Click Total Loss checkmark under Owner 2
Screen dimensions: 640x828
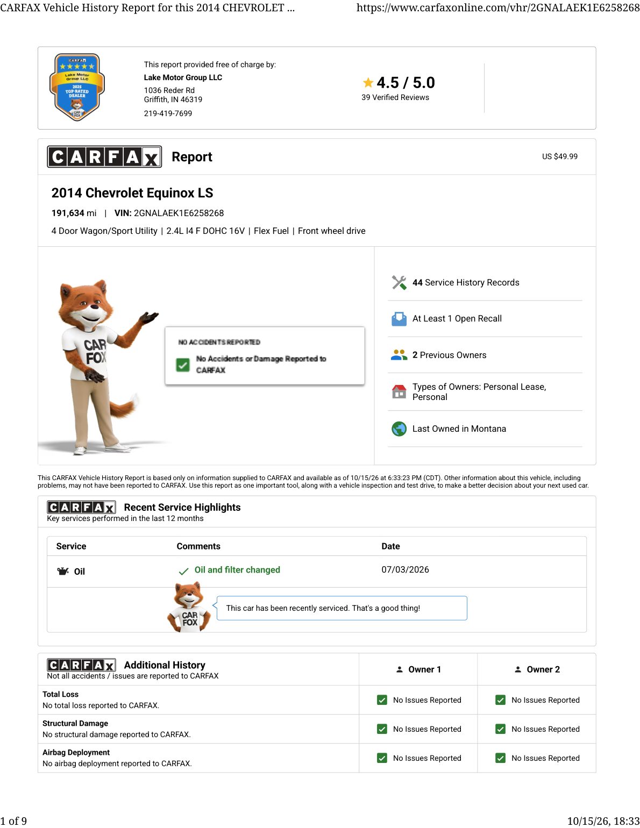point(501,700)
